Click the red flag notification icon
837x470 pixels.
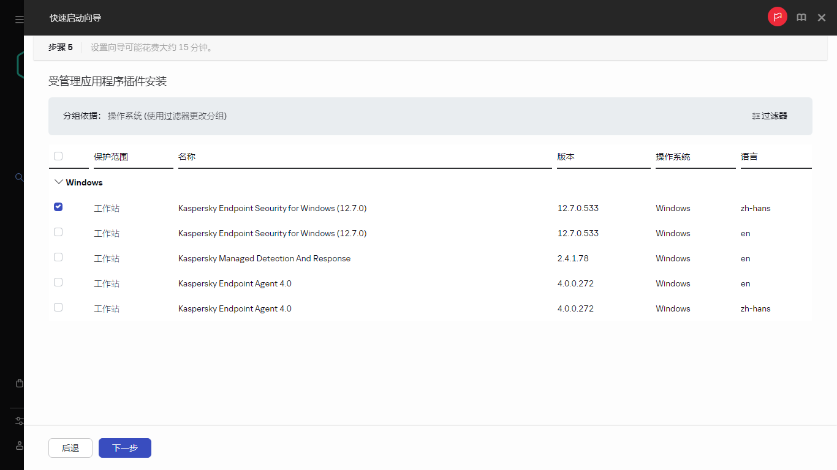point(778,17)
